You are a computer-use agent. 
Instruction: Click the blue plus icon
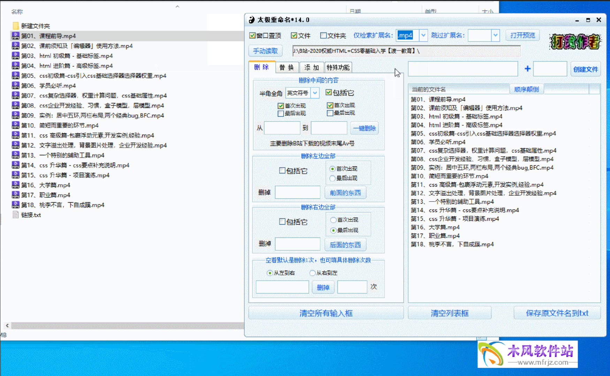(x=527, y=69)
